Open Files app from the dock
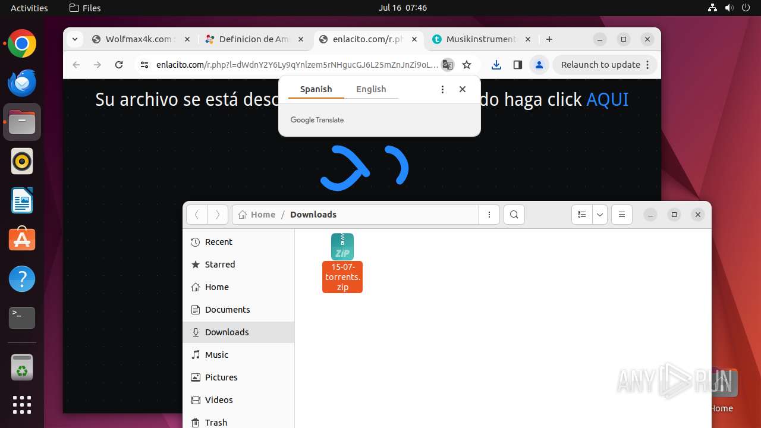The height and width of the screenshot is (428, 761). pos(22,122)
